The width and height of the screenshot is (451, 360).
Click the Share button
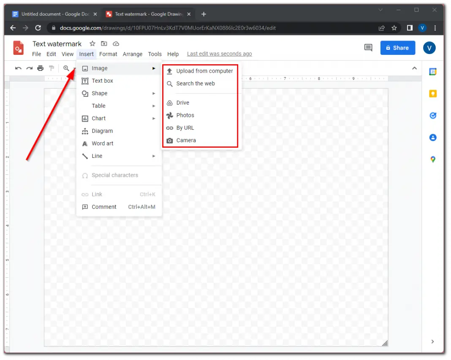[x=397, y=48]
